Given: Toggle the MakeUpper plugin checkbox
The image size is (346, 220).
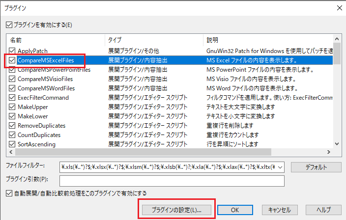Looking at the screenshot, I should coord(12,107).
